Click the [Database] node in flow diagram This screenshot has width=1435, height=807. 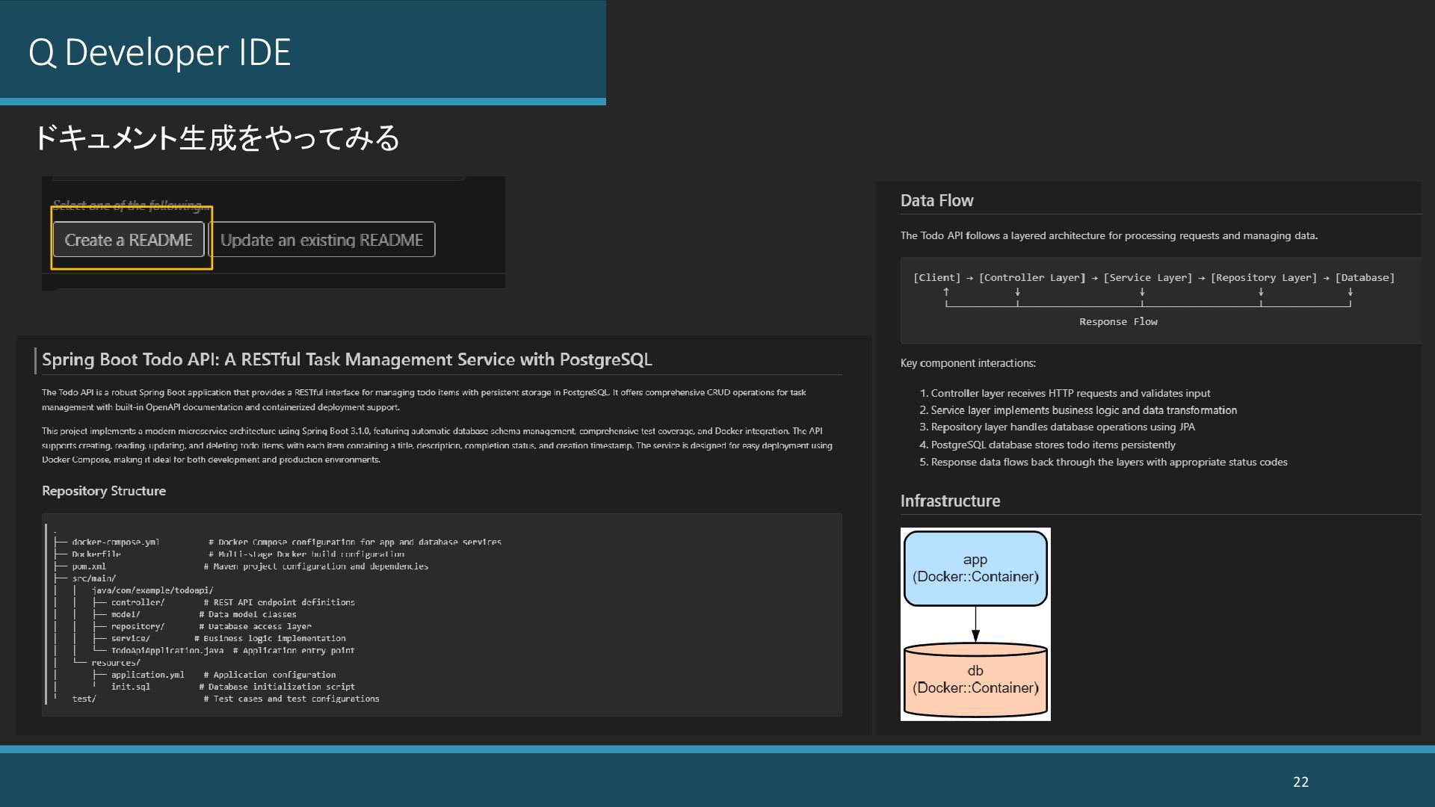click(x=1365, y=278)
